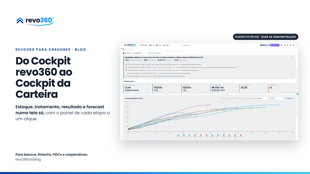
Task: Click the cloud icon in the header
Action: [284, 45]
